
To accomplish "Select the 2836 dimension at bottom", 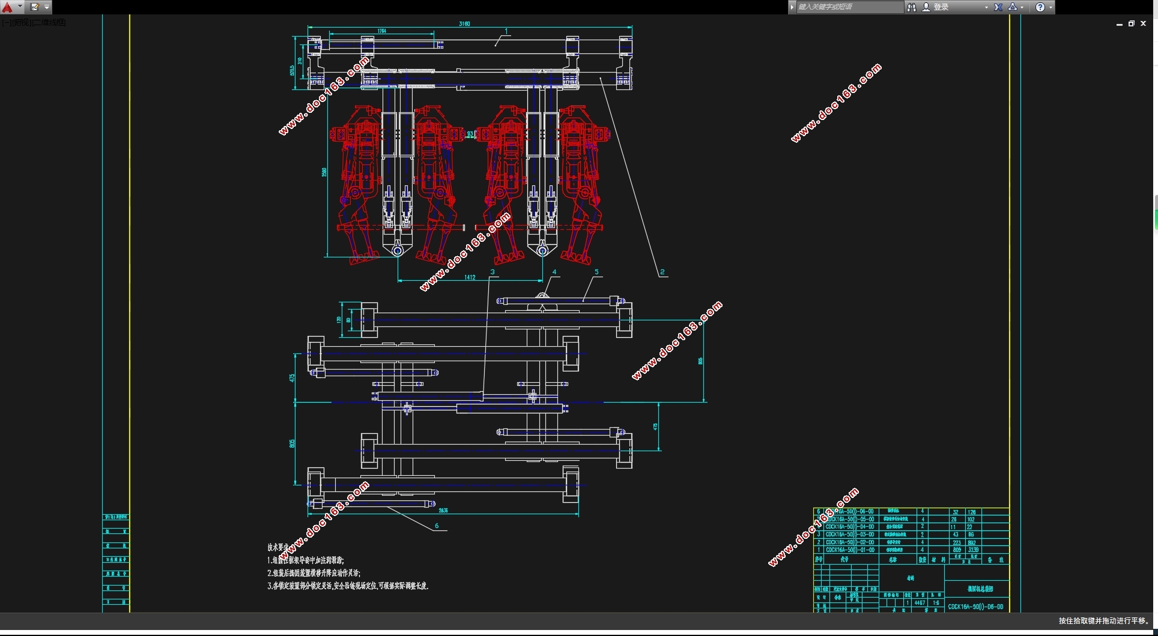I will [x=443, y=511].
